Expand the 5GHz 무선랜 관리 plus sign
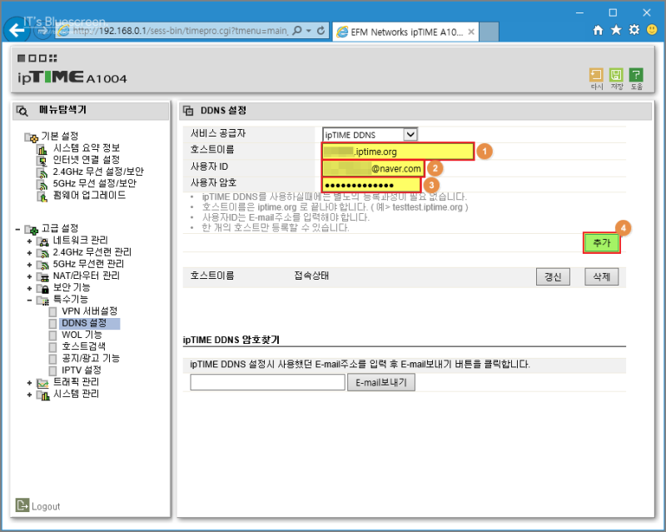666x532 pixels. (x=29, y=265)
